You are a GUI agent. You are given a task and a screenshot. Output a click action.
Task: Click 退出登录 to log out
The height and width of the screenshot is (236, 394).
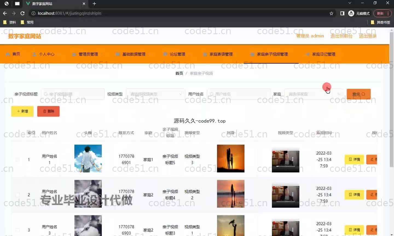pyautogui.click(x=368, y=36)
